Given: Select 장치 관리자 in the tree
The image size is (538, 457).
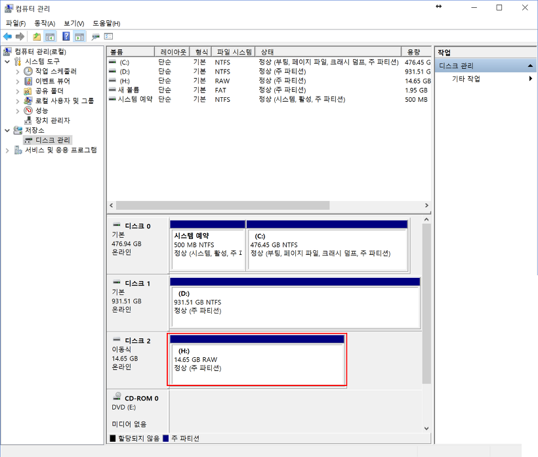Looking at the screenshot, I should (x=52, y=121).
